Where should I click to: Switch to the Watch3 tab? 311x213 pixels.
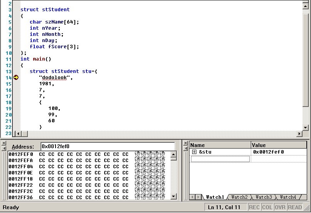coord(264,197)
